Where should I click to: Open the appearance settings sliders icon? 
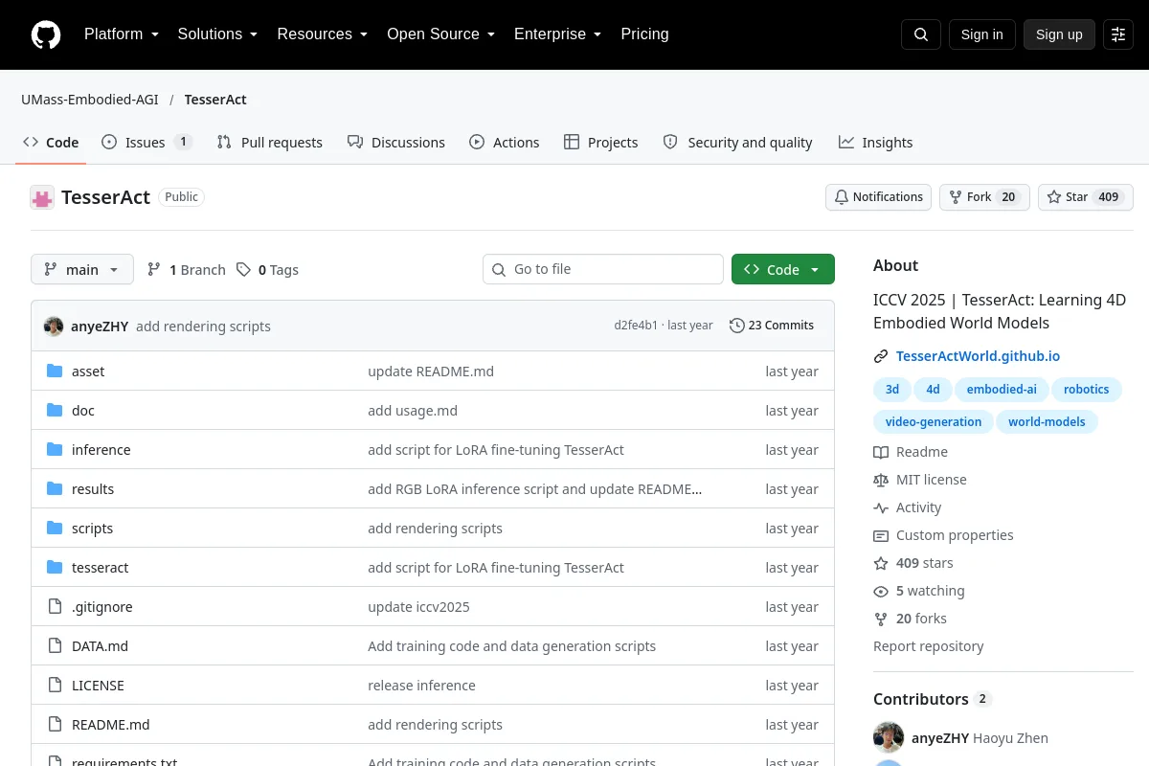(1118, 34)
